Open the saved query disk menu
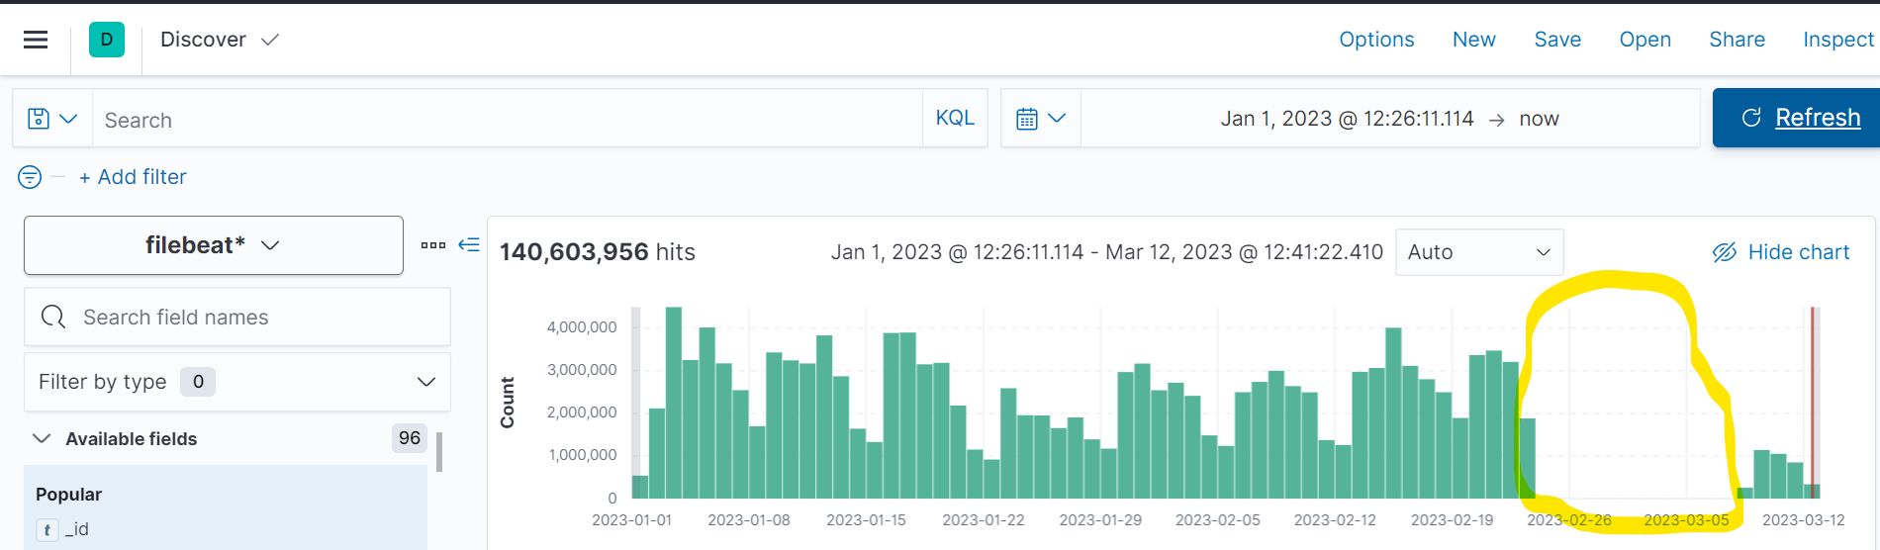Image resolution: width=1880 pixels, height=550 pixels. (x=52, y=119)
